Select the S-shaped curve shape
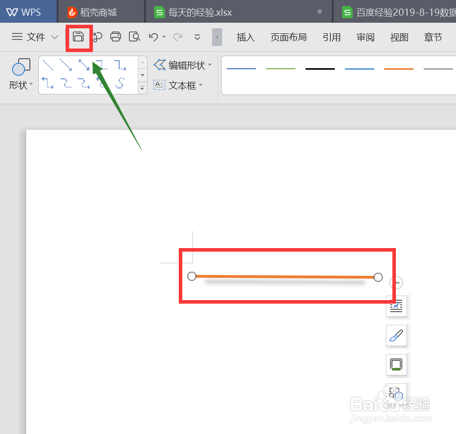This screenshot has height=434, width=456. [x=120, y=83]
